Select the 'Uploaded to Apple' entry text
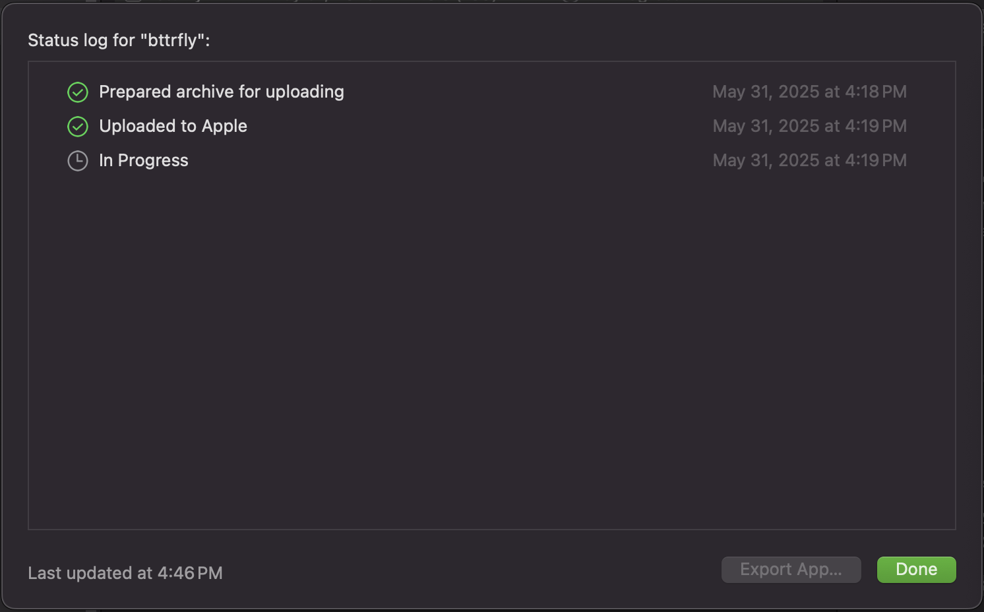The width and height of the screenshot is (984, 612). tap(173, 126)
